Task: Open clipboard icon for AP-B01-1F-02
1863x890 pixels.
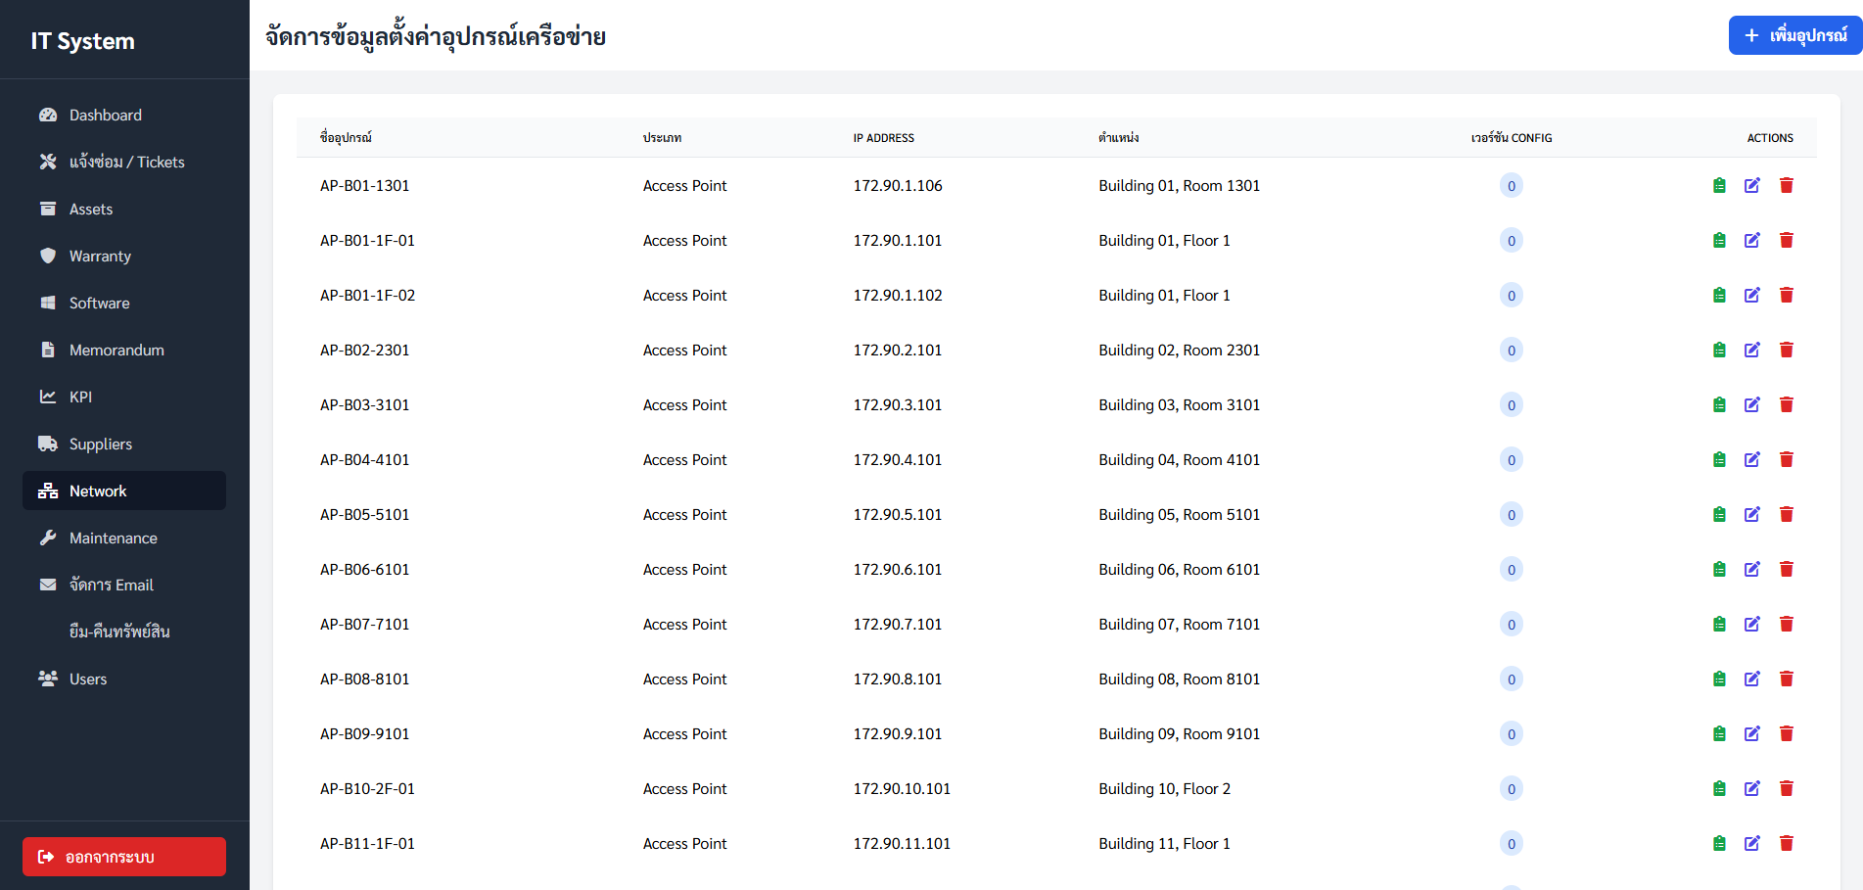Action: 1719,295
